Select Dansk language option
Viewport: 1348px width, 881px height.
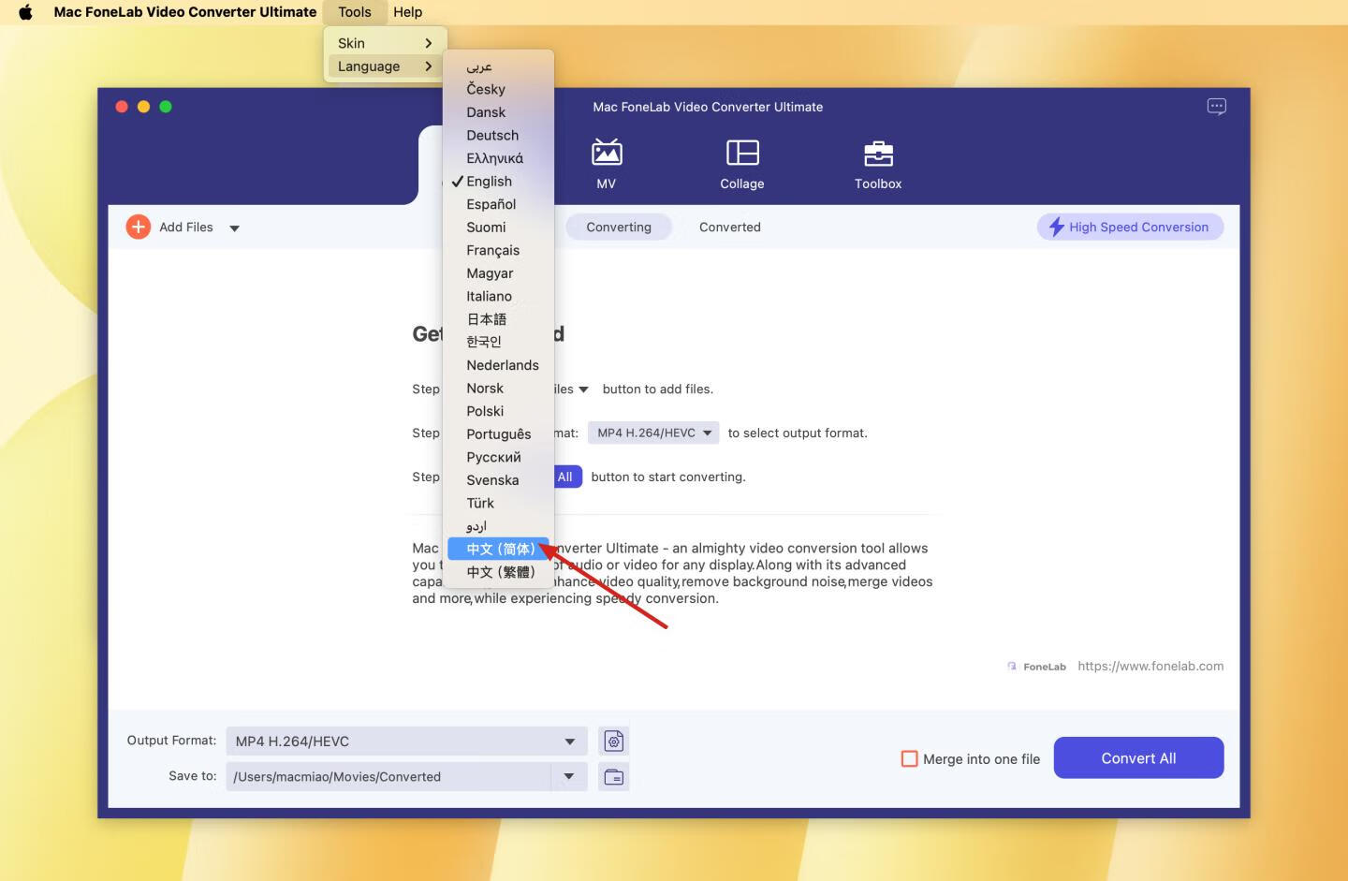coord(498,112)
